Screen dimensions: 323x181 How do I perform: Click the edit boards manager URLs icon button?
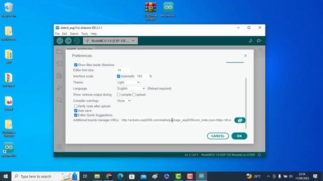pos(240,120)
